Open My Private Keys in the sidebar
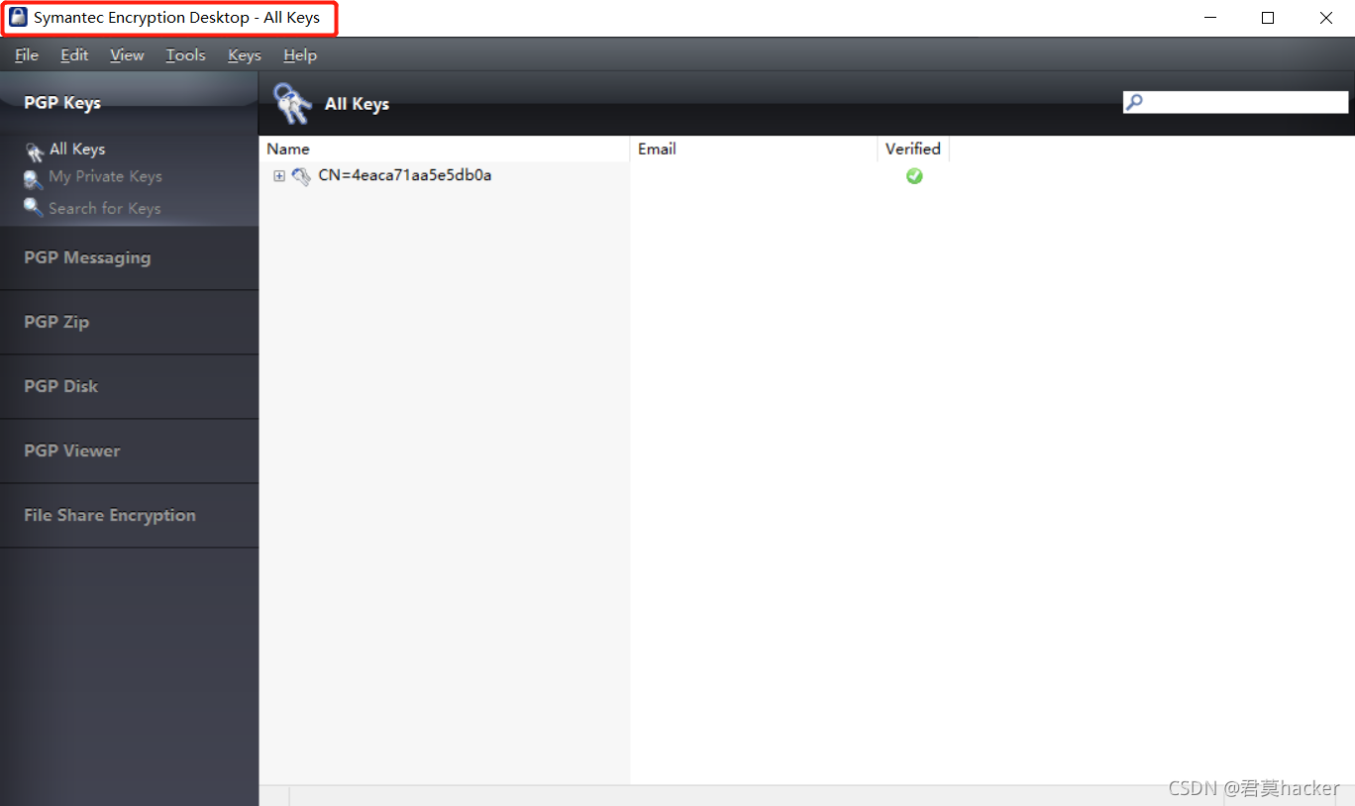 pyautogui.click(x=105, y=176)
